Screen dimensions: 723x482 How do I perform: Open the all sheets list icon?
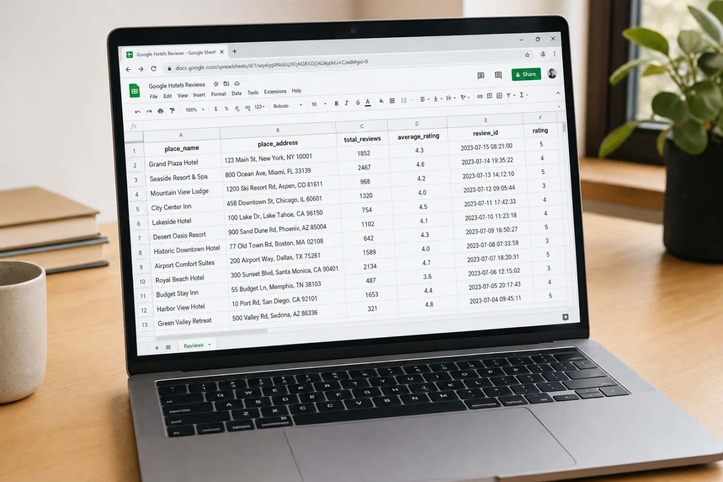tap(168, 347)
